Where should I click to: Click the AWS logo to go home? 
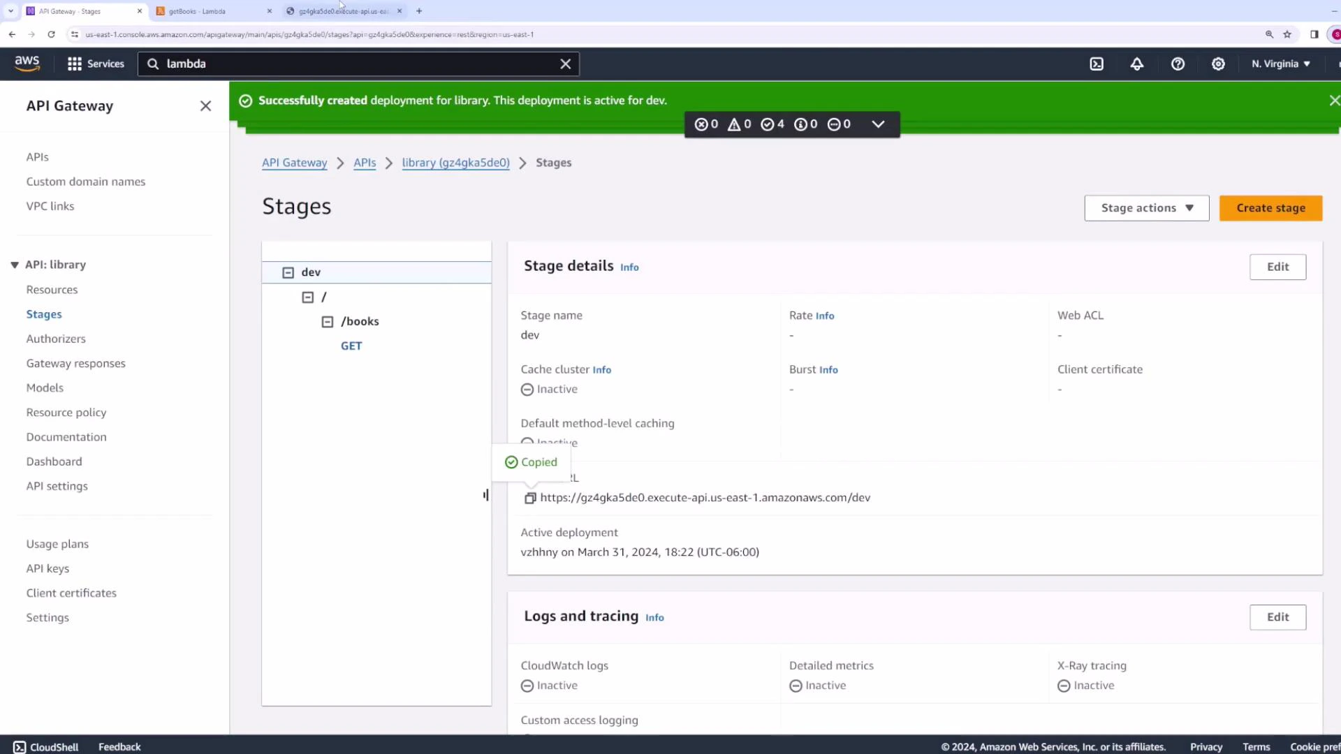click(x=27, y=63)
